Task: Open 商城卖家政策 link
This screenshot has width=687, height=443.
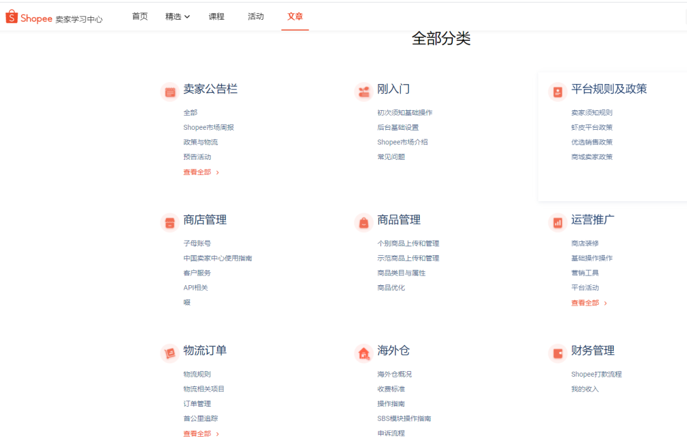Action: click(592, 157)
